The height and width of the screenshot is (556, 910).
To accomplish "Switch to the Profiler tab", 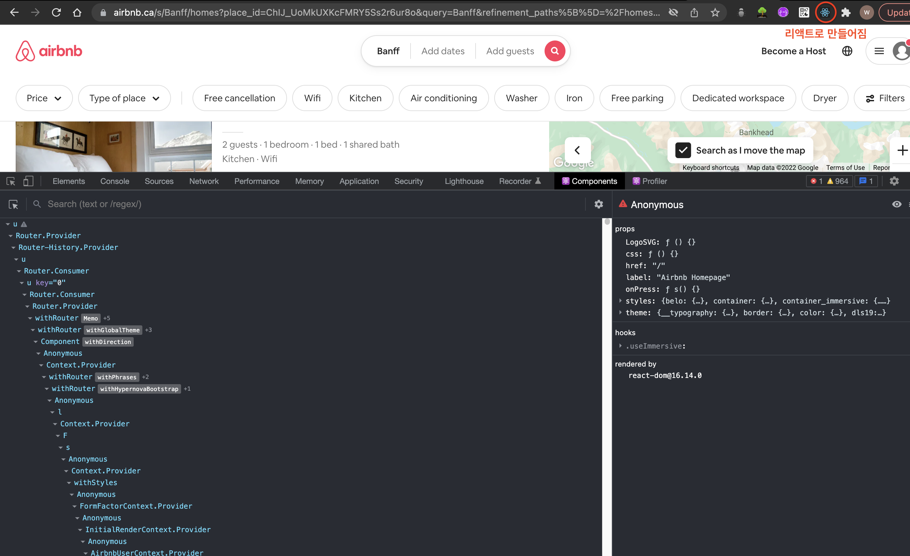I will click(x=649, y=181).
